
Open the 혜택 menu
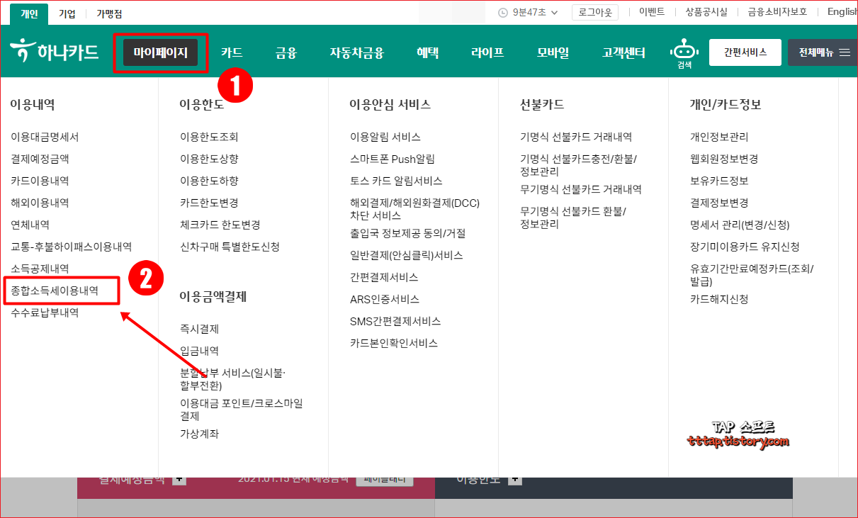428,52
